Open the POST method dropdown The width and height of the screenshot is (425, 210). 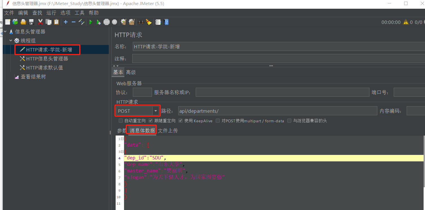pos(156,111)
